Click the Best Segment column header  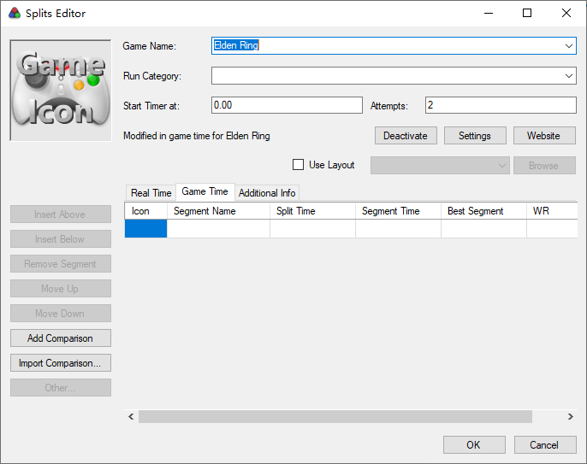coord(483,211)
